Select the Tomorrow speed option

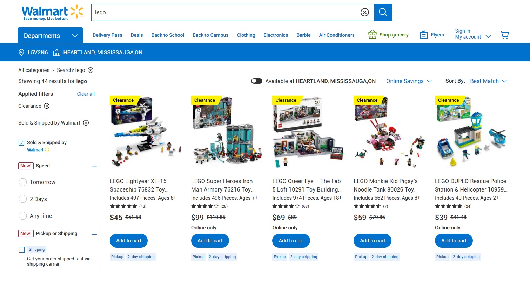[x=23, y=182]
